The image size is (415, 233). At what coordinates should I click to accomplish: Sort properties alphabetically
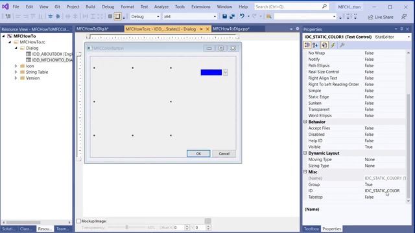pyautogui.click(x=315, y=45)
